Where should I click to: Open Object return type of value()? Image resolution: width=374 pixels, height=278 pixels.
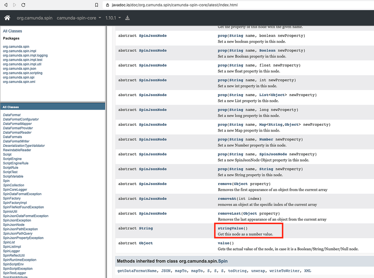[146, 243]
